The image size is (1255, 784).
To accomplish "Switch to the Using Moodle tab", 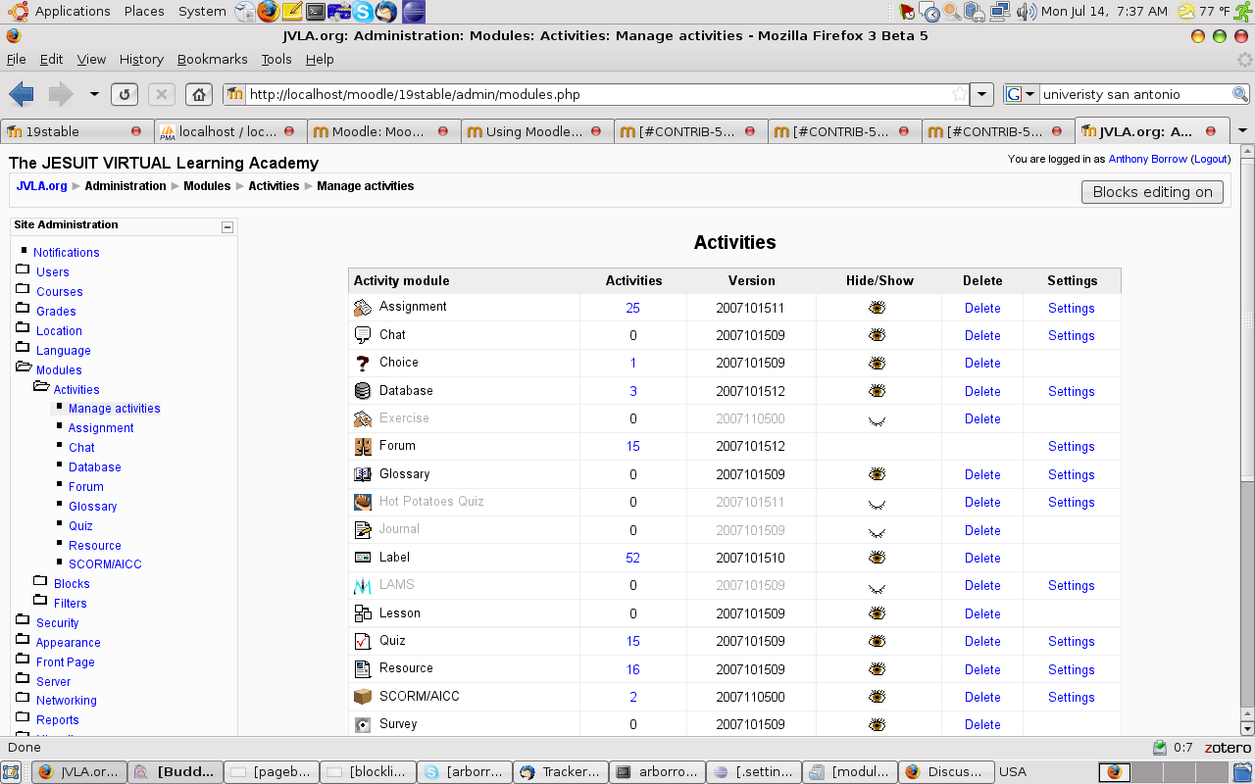I will pyautogui.click(x=537, y=130).
